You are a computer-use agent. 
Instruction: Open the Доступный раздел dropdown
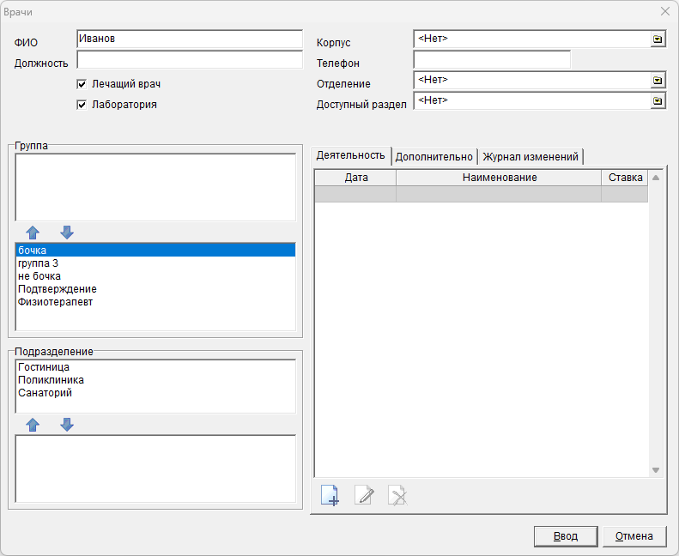[658, 100]
